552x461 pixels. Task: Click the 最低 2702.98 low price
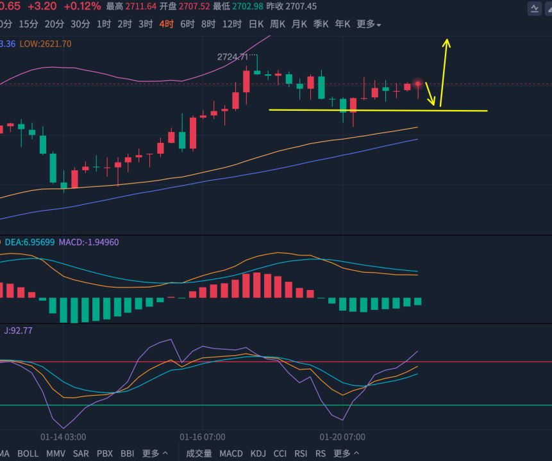click(x=238, y=6)
